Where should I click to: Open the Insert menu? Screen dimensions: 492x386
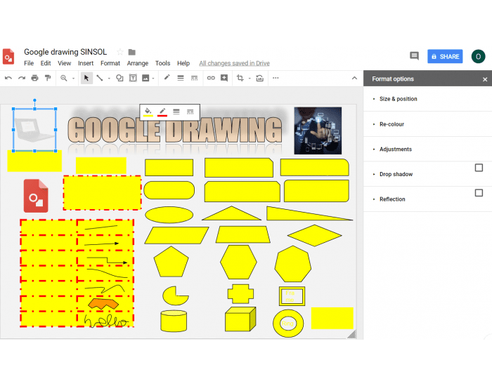86,63
